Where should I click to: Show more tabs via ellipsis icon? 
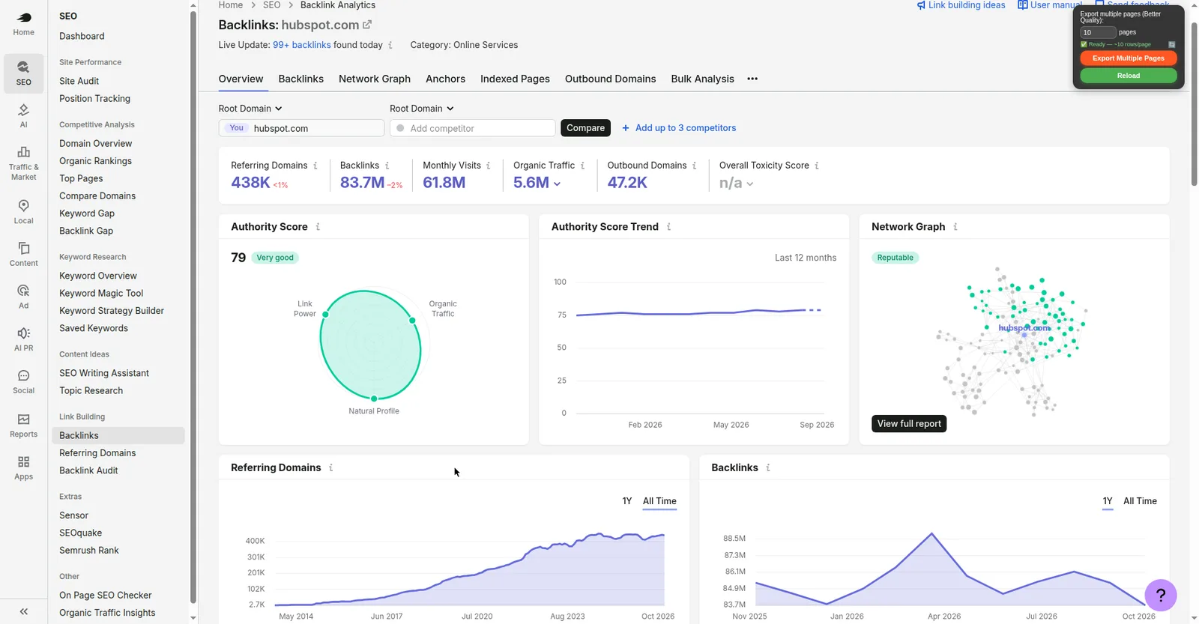point(752,79)
